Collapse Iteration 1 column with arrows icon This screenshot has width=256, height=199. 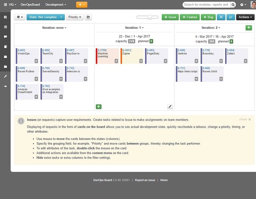click(170, 106)
